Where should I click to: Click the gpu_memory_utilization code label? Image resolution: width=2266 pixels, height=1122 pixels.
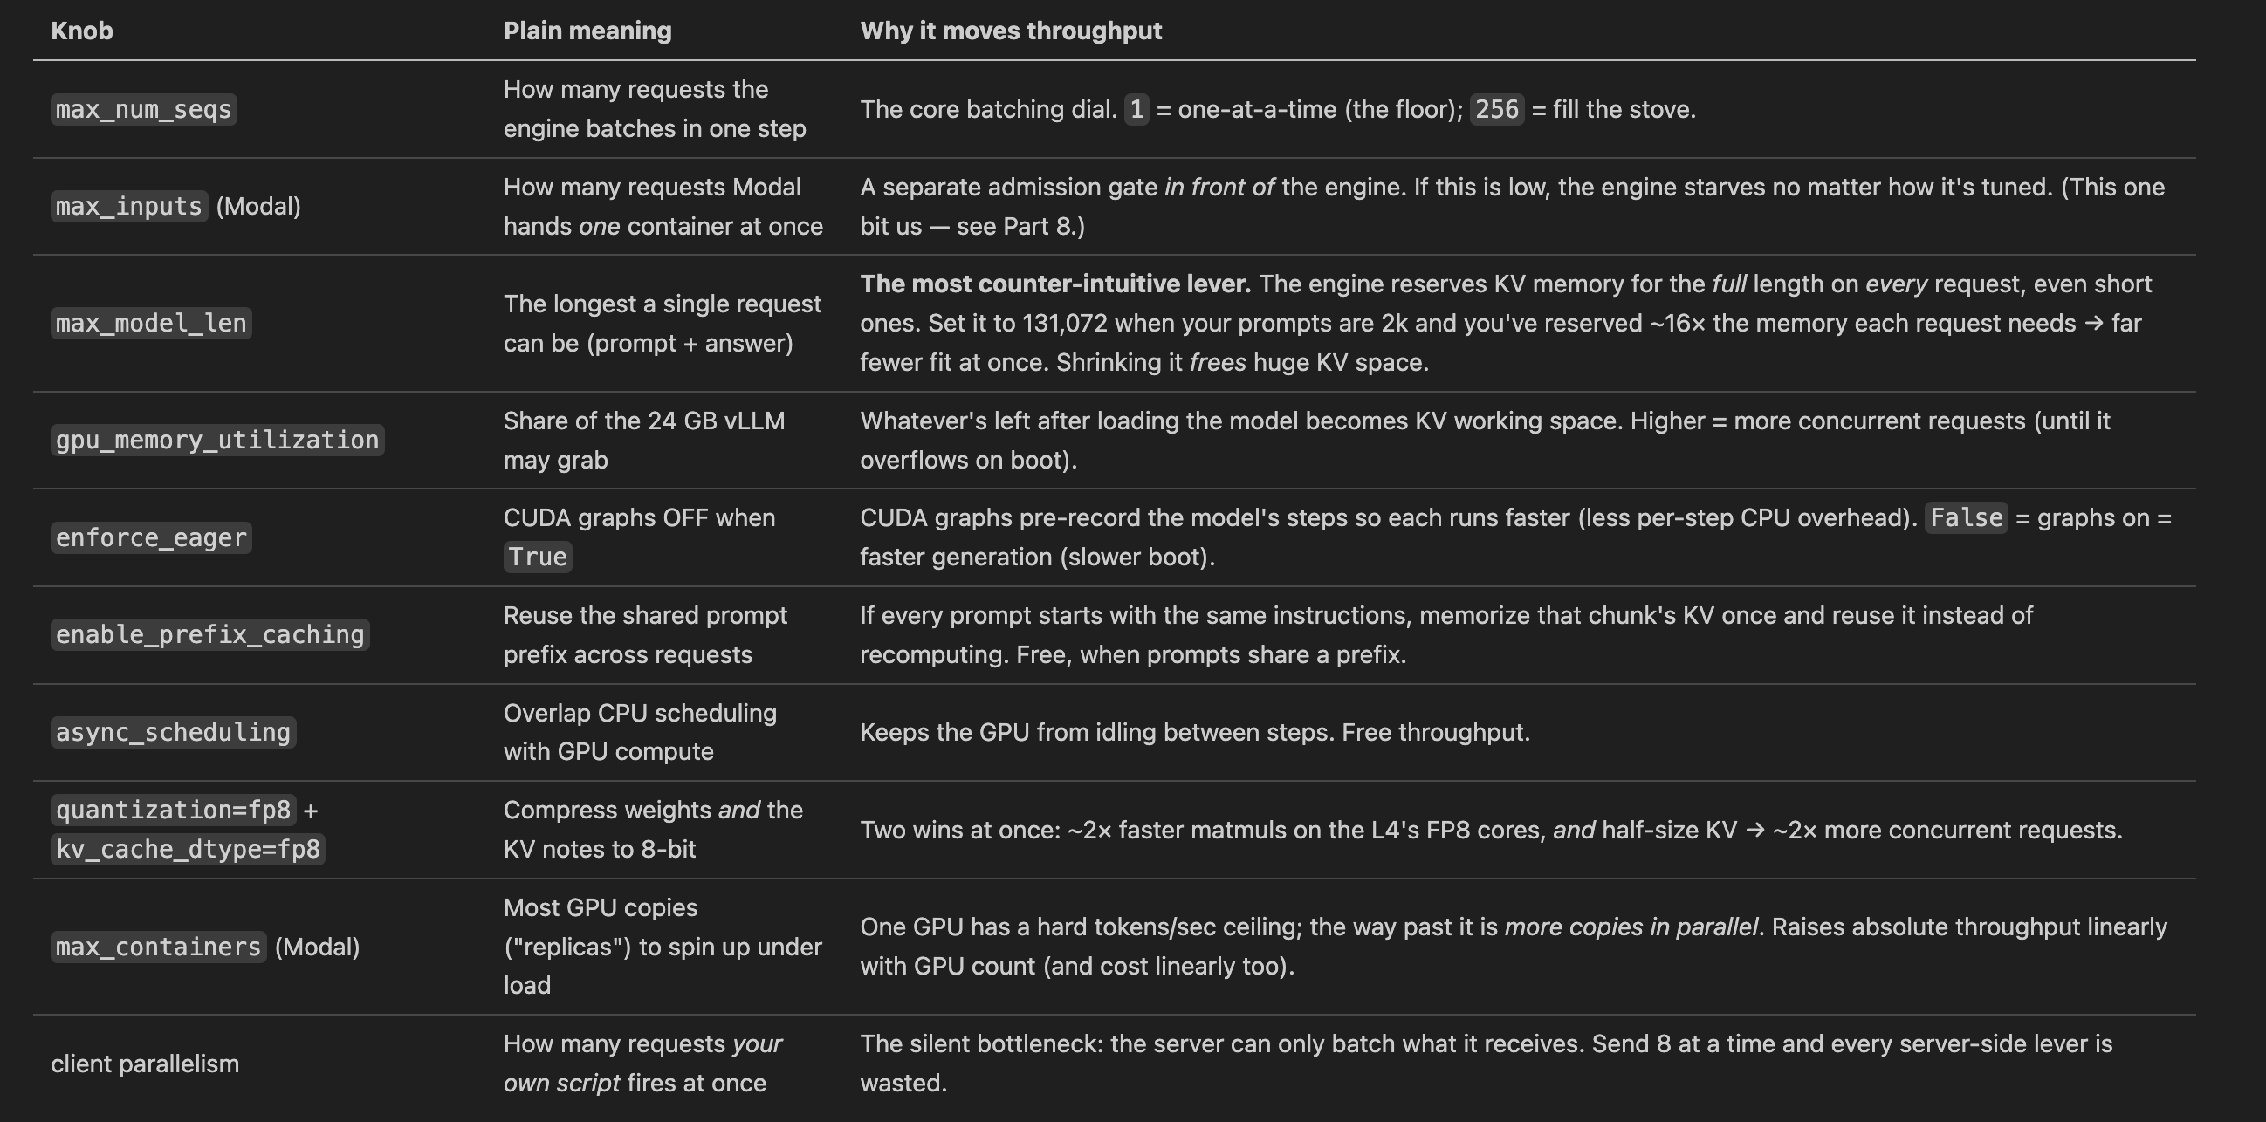coord(217,440)
